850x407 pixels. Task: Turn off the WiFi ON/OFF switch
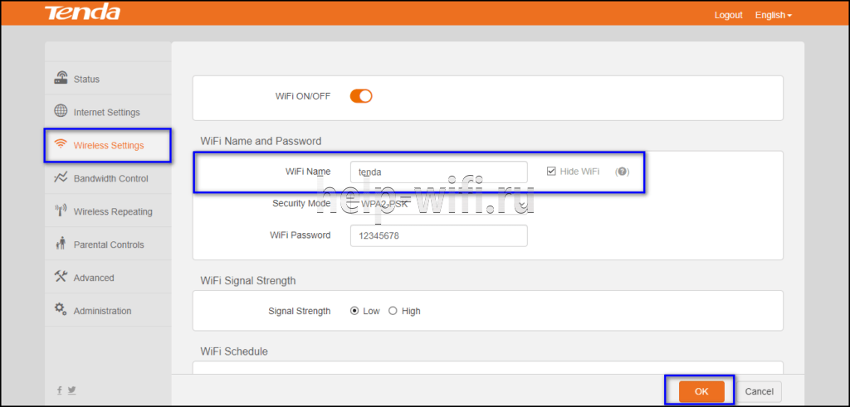tap(361, 96)
